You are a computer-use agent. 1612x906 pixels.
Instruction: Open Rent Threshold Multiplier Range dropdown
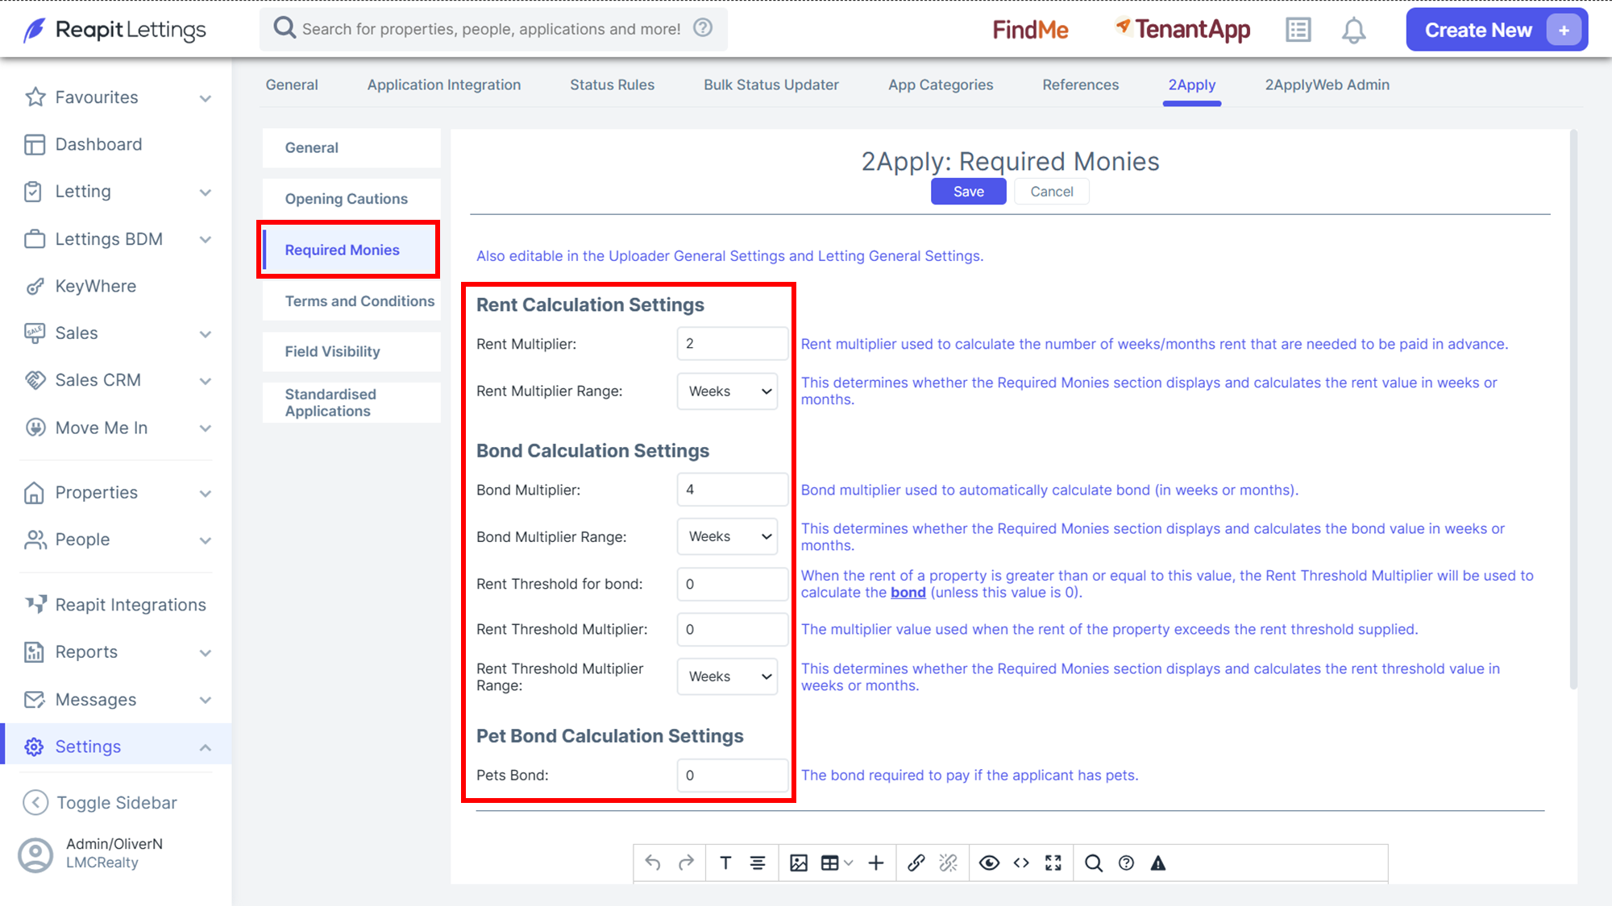point(728,676)
